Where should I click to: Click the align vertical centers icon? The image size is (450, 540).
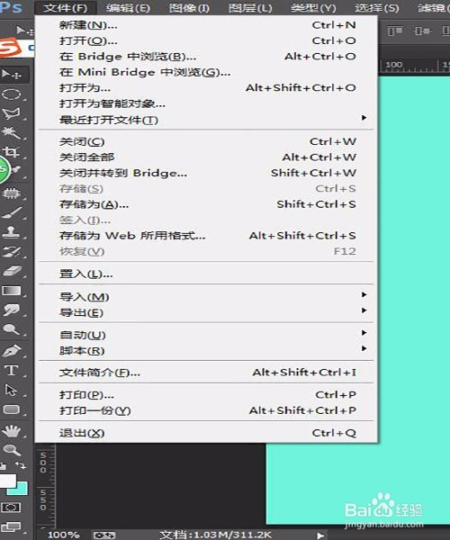(x=422, y=31)
